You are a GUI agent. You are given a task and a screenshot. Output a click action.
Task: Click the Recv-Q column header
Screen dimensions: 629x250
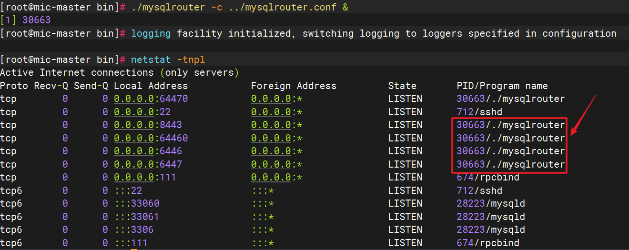click(51, 86)
